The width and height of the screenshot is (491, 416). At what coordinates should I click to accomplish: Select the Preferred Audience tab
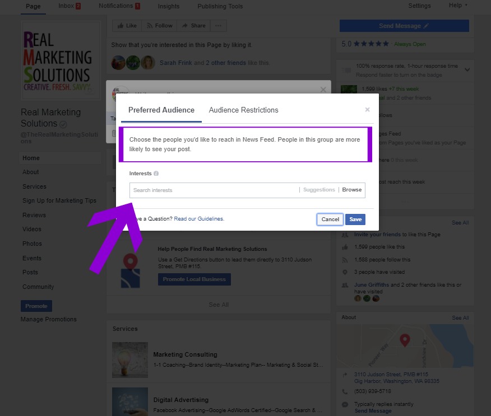click(161, 110)
